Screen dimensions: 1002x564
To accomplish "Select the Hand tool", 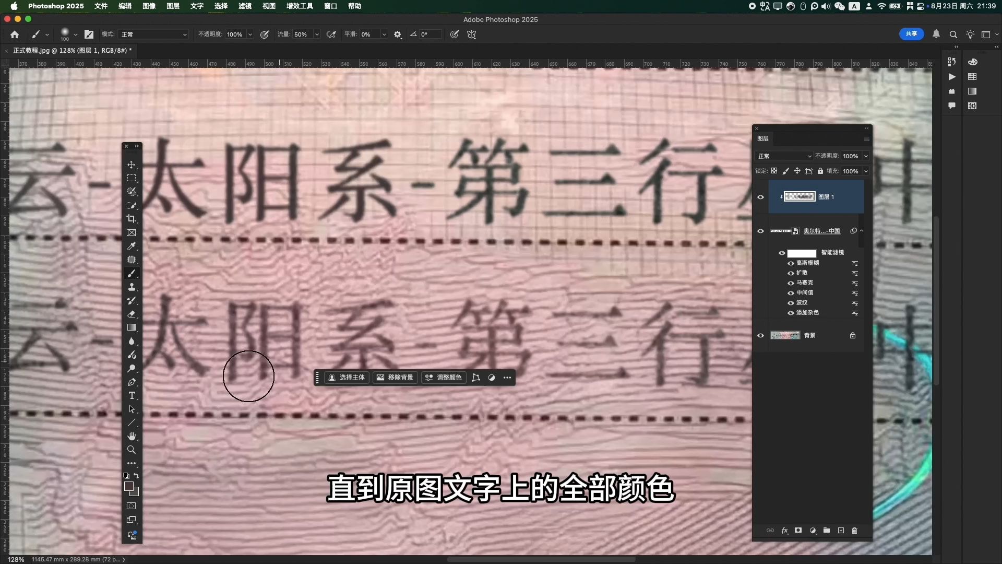I will click(132, 436).
